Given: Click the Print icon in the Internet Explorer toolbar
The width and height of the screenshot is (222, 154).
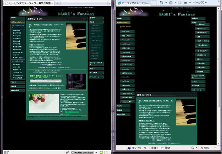Looking at the screenshot, I should [185, 2].
